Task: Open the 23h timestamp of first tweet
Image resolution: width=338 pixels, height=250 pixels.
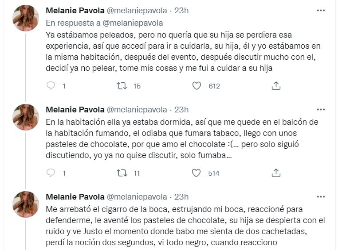Action: coord(181,11)
